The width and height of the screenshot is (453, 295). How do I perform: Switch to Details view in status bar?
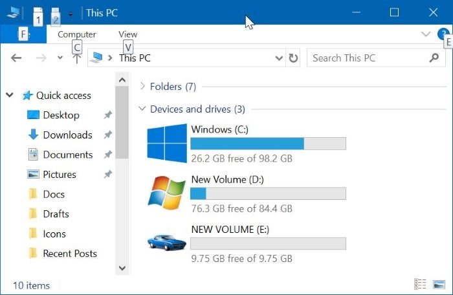(x=420, y=284)
